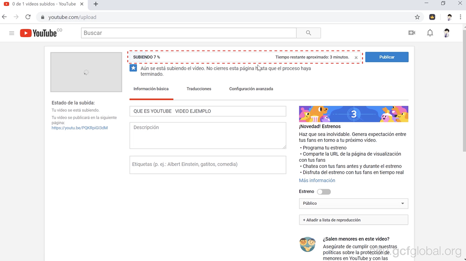This screenshot has height=261, width=466.
Task: Close the YouTube upload tab
Action: [82, 4]
